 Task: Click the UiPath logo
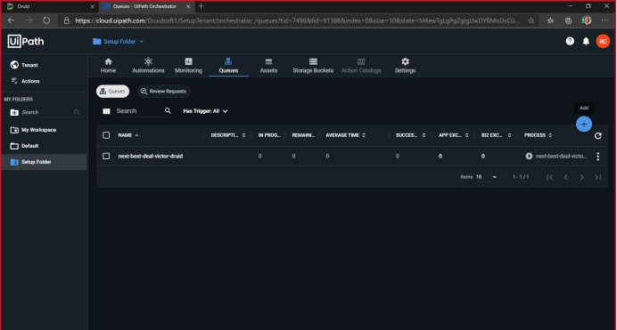(x=26, y=41)
